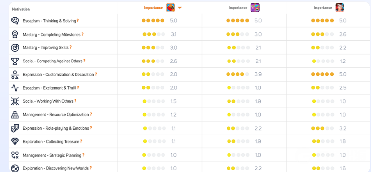371x172 pixels.
Task: Click the pulse icon for Escapism - Excitement & Thrill
Action: pyautogui.click(x=15, y=88)
